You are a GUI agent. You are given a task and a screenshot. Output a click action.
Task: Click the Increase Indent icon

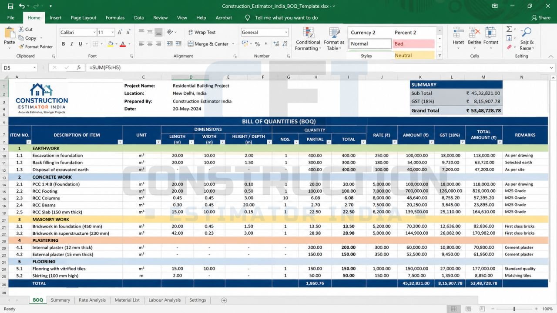tap(179, 44)
